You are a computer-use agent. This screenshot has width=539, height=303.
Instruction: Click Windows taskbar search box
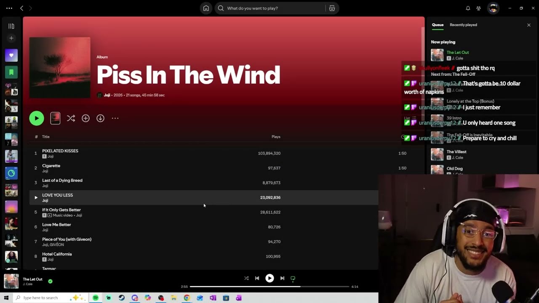click(50, 298)
